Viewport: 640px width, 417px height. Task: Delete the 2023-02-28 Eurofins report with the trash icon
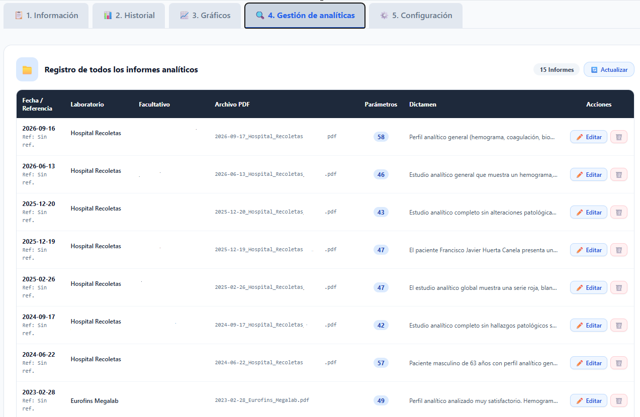(619, 401)
